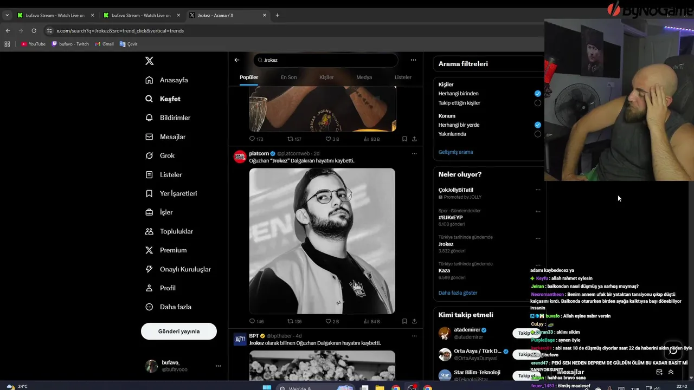The image size is (694, 390).
Task: Open BPT post more options dots
Action: [x=414, y=336]
